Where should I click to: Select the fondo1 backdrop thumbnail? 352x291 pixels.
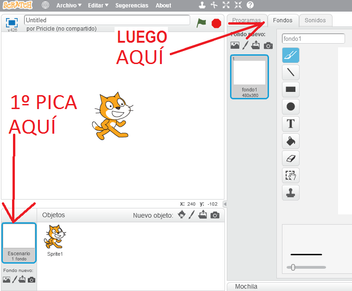coord(250,77)
